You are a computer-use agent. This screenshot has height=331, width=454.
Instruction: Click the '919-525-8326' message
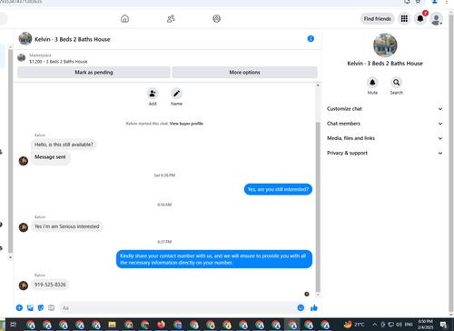click(50, 285)
